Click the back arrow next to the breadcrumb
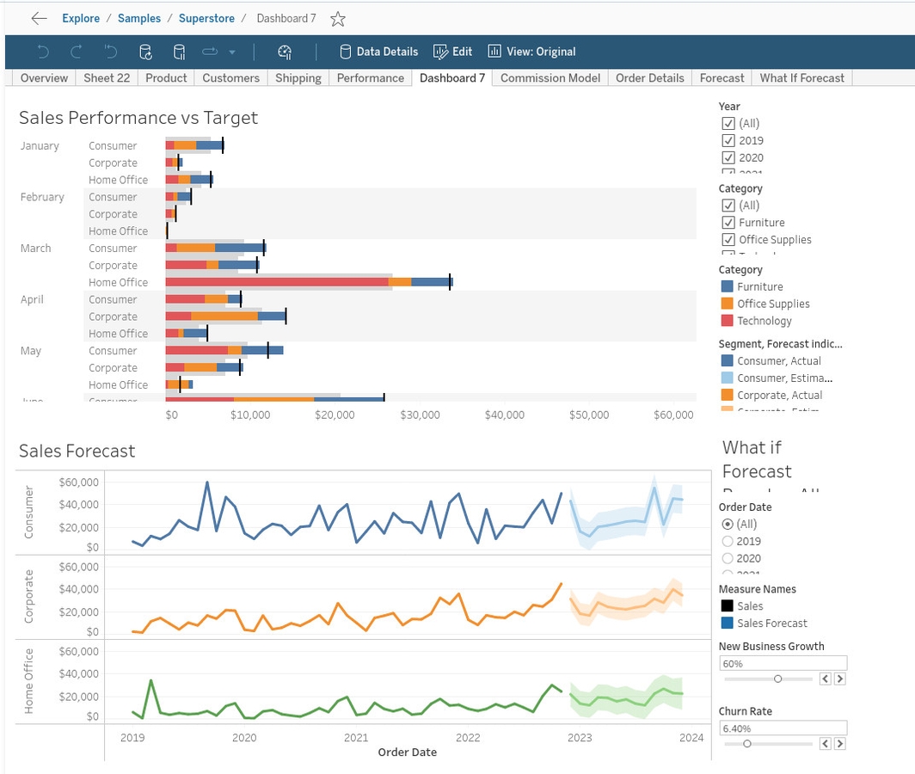 click(40, 18)
